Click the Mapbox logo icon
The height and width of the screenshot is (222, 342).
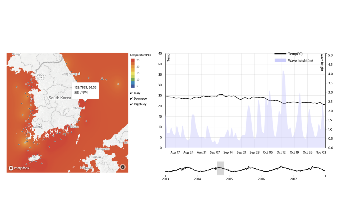tap(11, 168)
